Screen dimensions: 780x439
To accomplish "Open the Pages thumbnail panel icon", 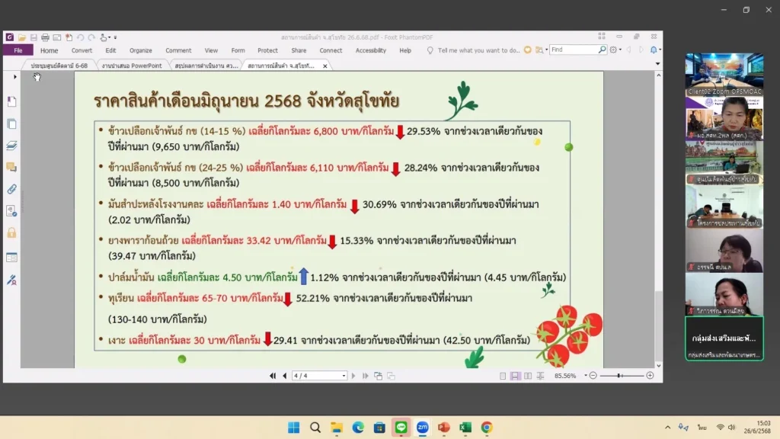I will (12, 123).
